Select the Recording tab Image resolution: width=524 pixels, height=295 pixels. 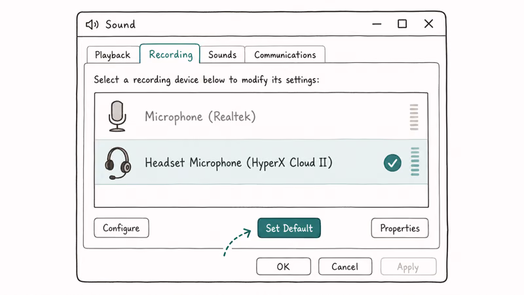[170, 54]
